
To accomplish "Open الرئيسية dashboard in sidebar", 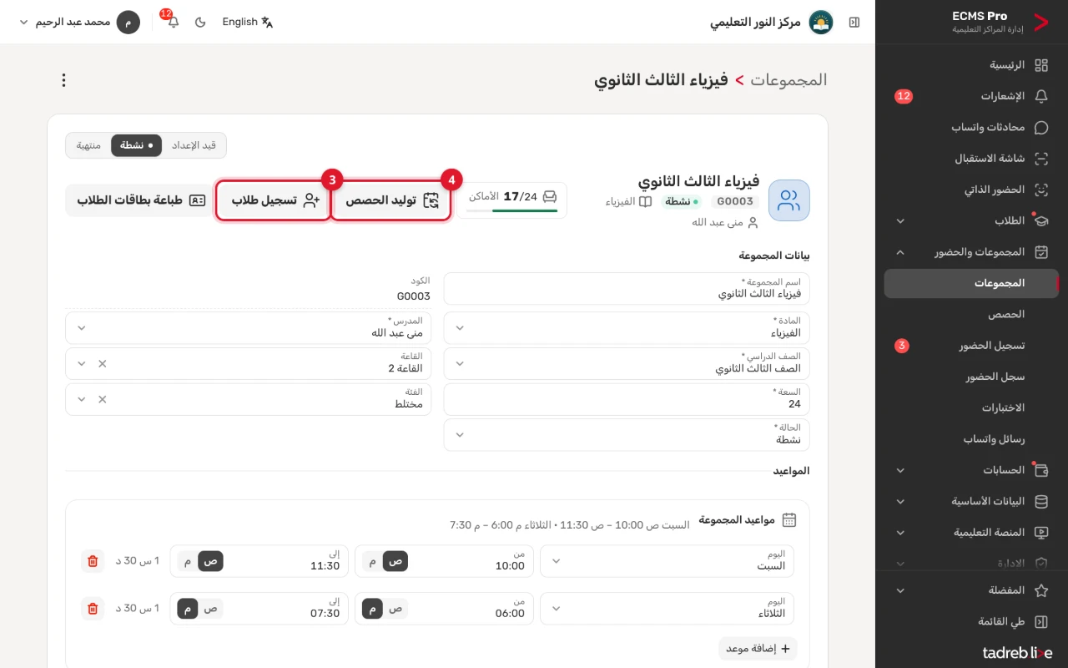I will click(x=971, y=65).
